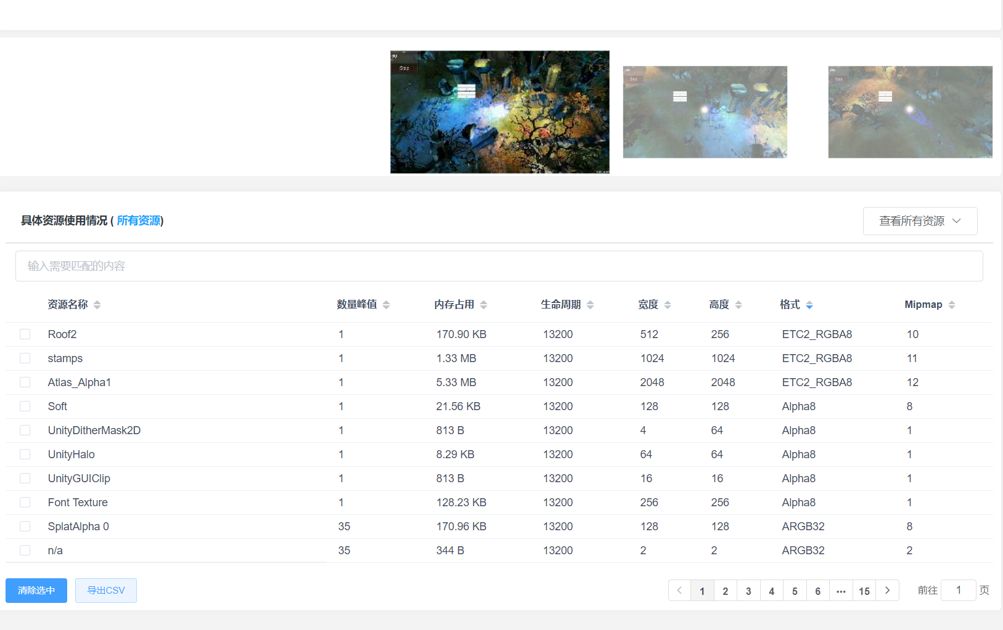Sort by 资源名称 column arrows
1003x630 pixels.
(x=97, y=305)
